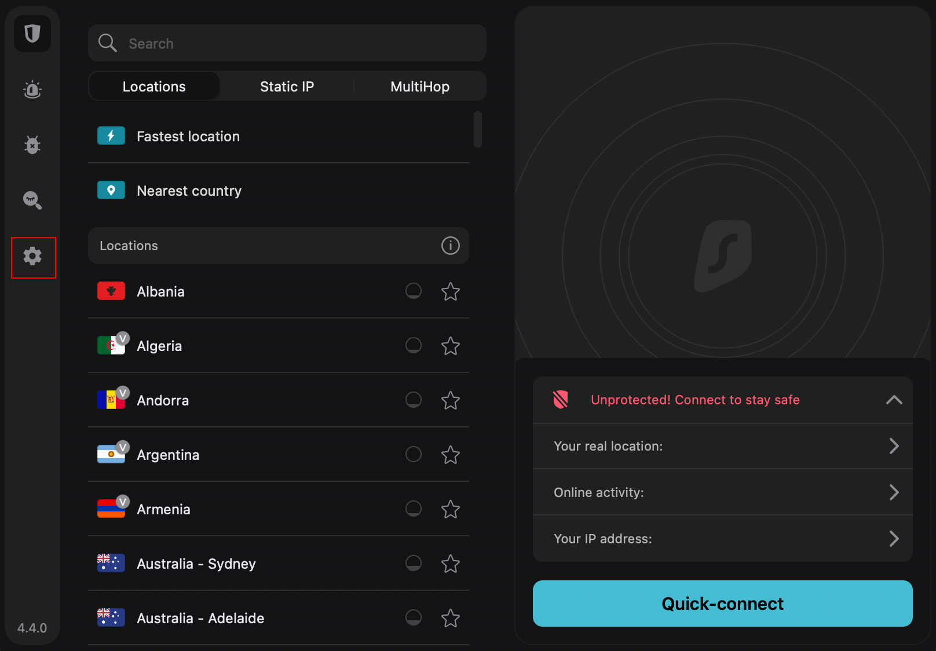Image resolution: width=936 pixels, height=651 pixels.
Task: Favorite Albania with the star
Action: pyautogui.click(x=451, y=291)
